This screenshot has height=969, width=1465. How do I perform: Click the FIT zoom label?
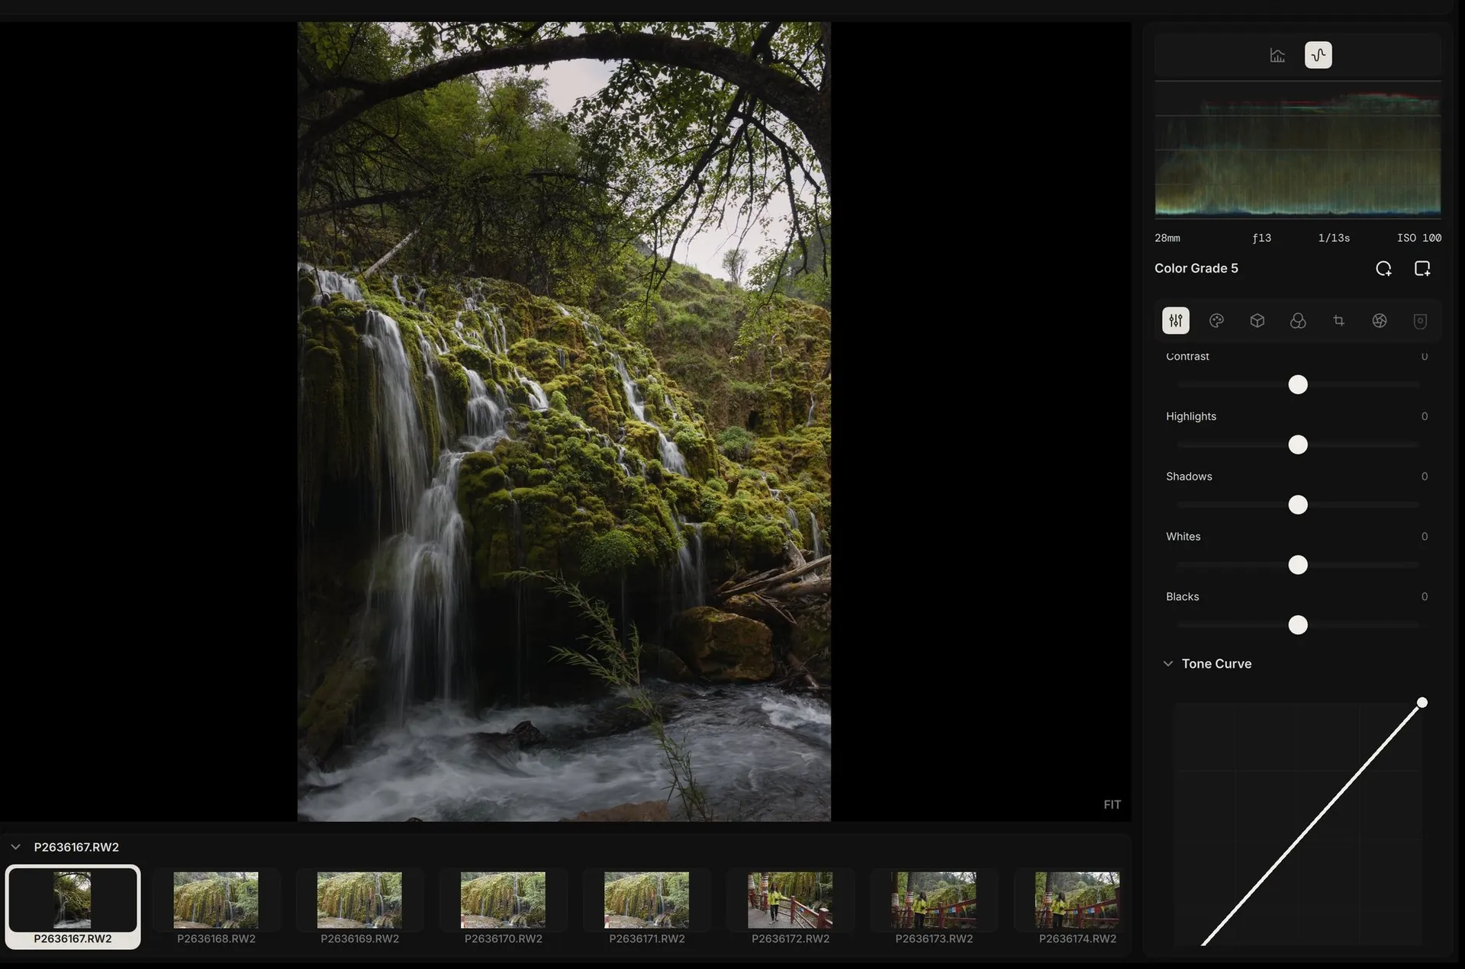pyautogui.click(x=1112, y=805)
